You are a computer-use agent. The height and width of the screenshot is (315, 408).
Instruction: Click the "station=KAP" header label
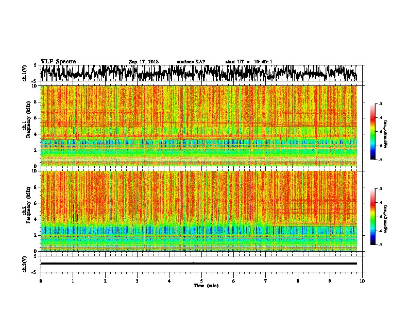tap(191, 62)
